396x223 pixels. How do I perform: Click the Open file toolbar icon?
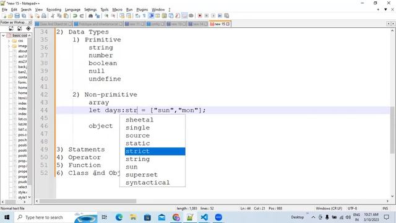pos(11,15)
